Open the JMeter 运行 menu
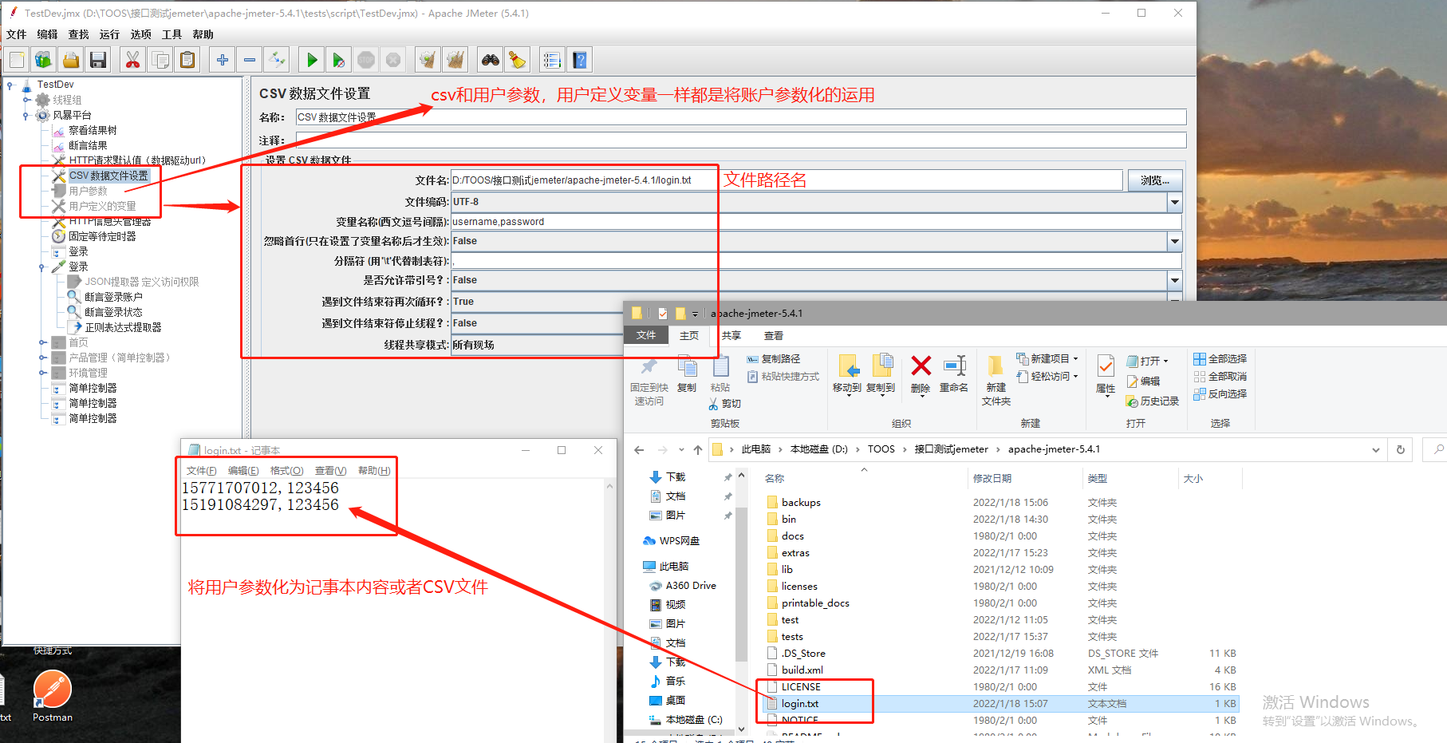Screen dimensions: 1447x743 point(109,34)
